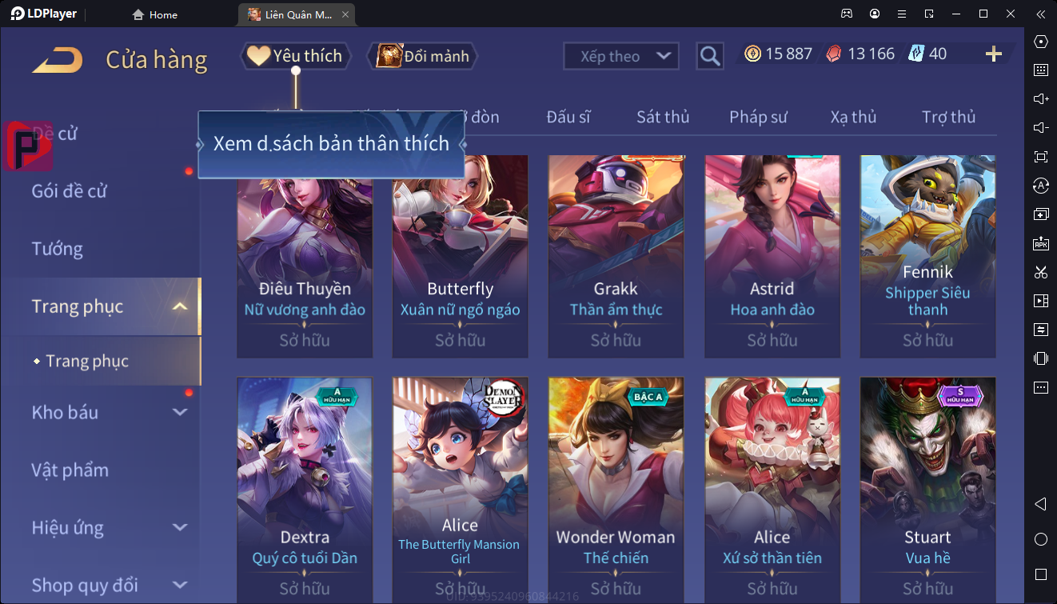
Task: Click the Đổi mảnh button
Action: click(422, 56)
